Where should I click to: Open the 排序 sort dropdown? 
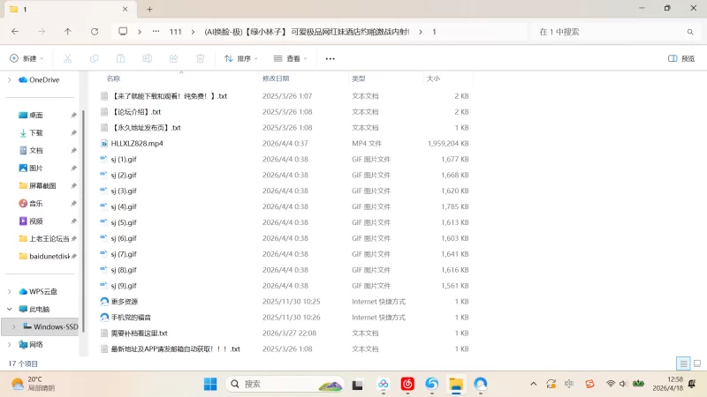point(240,58)
